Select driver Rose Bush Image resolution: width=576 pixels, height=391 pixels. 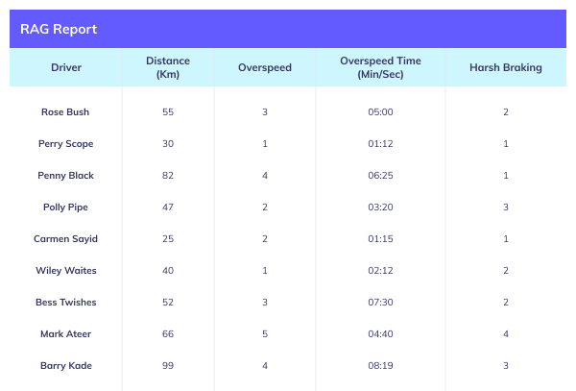[x=65, y=111]
